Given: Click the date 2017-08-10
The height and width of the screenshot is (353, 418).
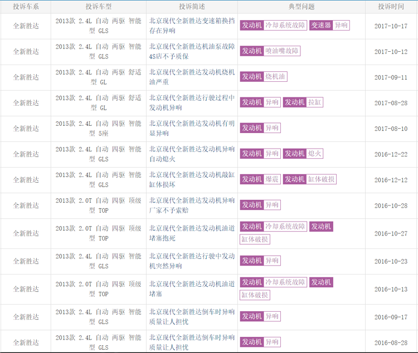Looking at the screenshot, I should [x=391, y=129].
